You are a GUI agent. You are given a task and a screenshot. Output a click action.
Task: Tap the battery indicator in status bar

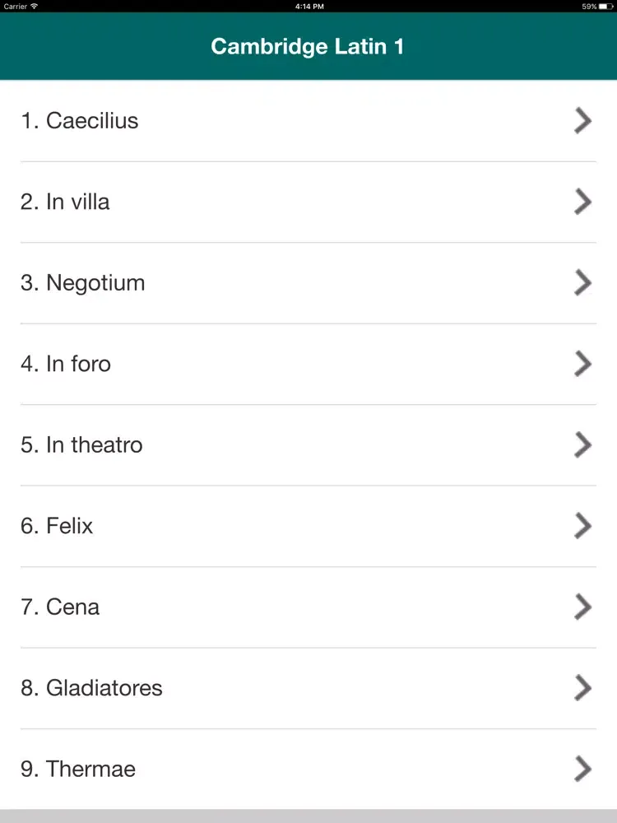(x=605, y=6)
